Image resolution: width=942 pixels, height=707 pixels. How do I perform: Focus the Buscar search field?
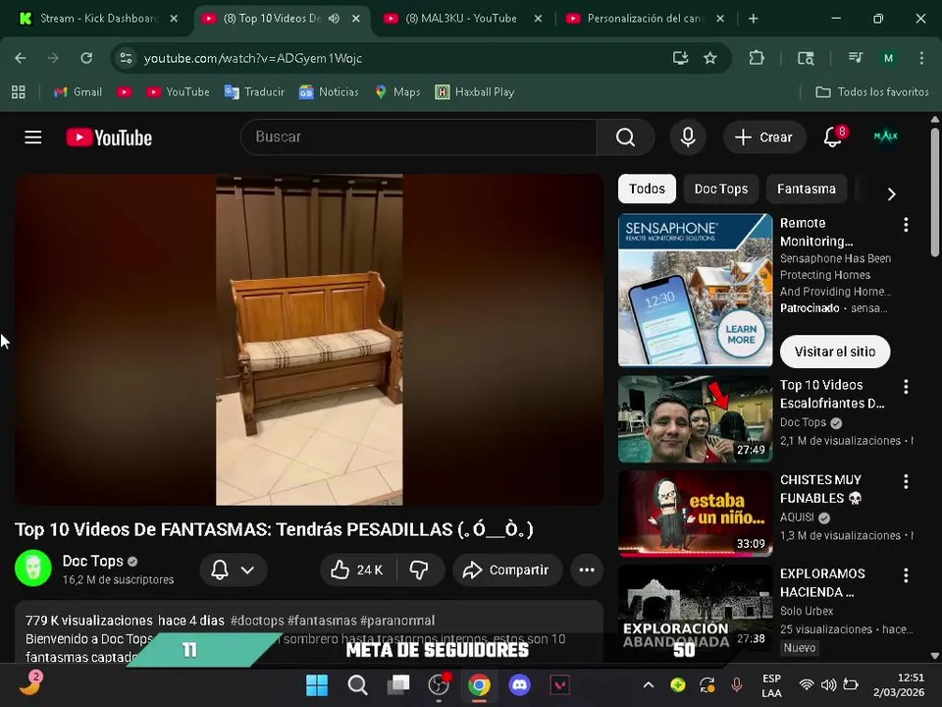[418, 137]
